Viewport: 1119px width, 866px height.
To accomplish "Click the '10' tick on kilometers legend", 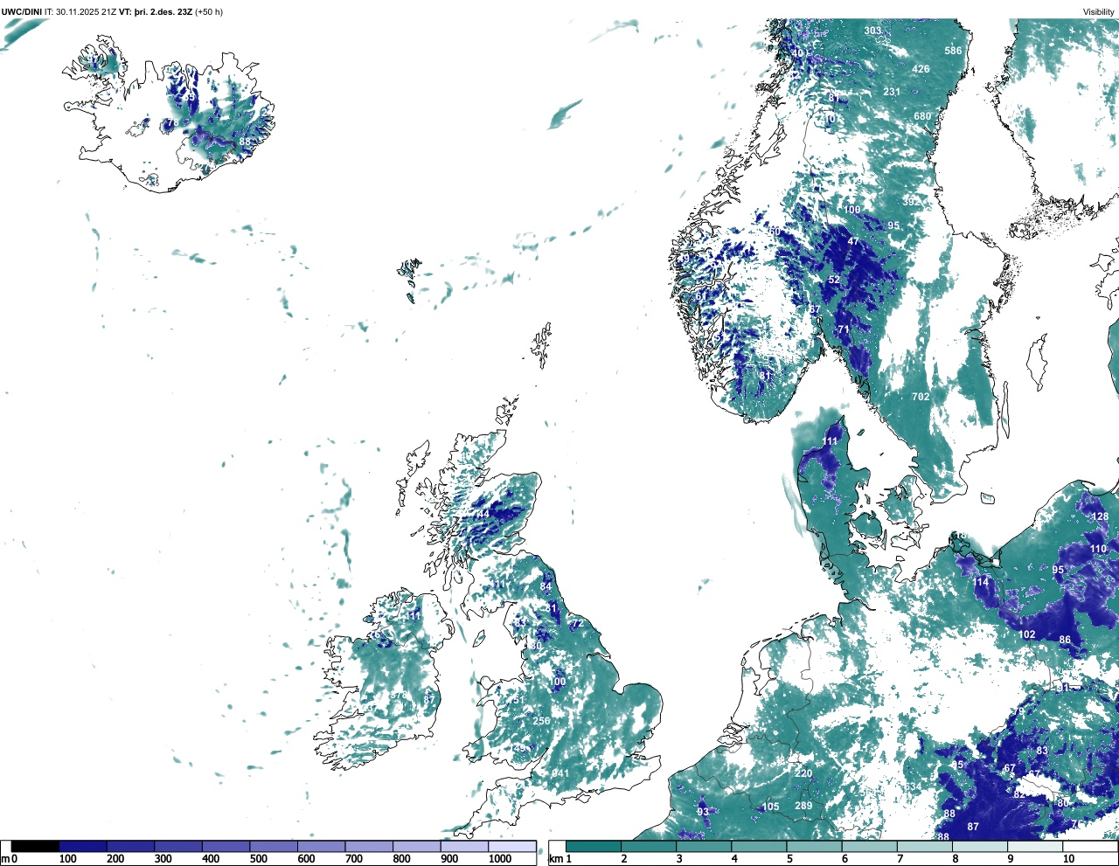I will pos(1068,859).
